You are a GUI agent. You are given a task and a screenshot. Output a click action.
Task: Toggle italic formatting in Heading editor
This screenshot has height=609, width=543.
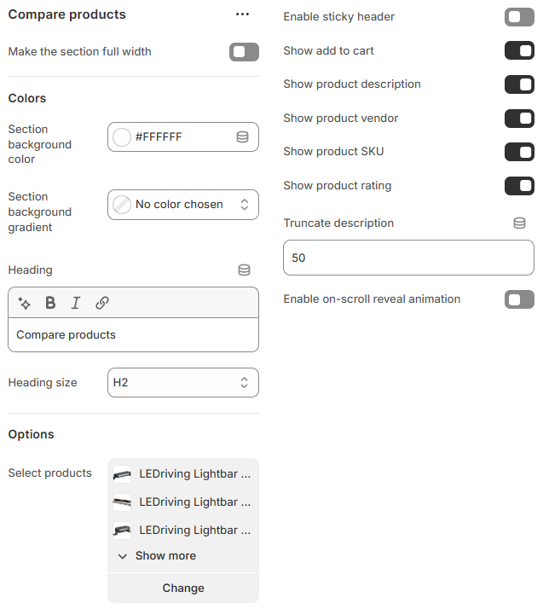(x=76, y=303)
